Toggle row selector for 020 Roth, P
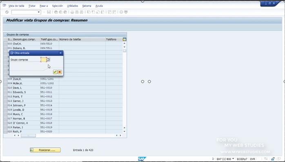 (x=5, y=131)
